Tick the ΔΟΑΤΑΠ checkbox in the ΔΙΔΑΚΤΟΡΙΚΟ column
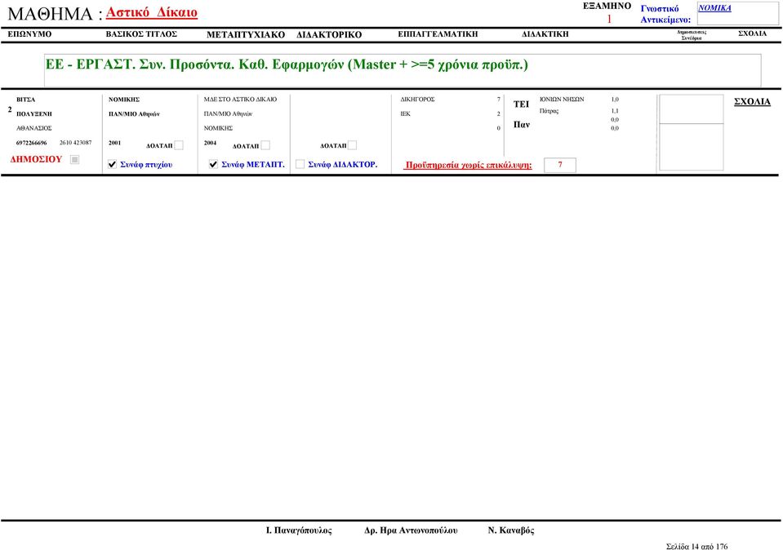This screenshot has width=783, height=550. click(353, 145)
